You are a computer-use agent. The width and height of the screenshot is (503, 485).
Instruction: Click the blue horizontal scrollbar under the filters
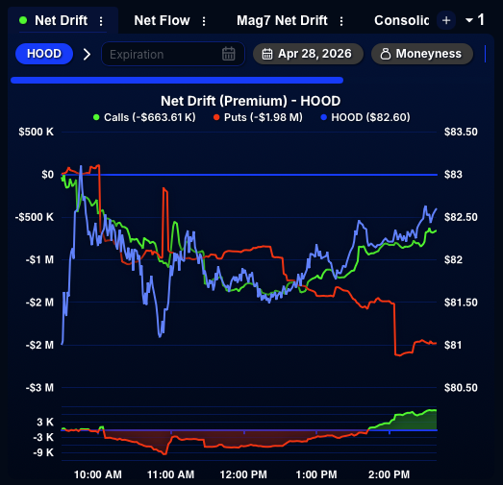coord(177,80)
